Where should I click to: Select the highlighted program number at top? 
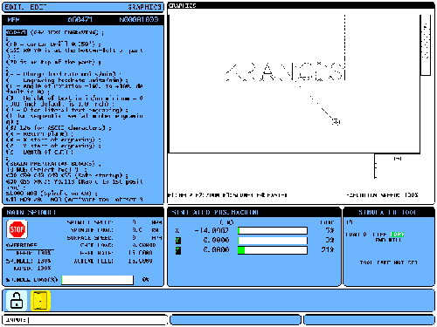[x=17, y=32]
